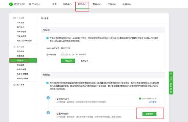This screenshot has height=122, width=188.
Task: Click the green 下载证书 button
Action: pos(68,61)
